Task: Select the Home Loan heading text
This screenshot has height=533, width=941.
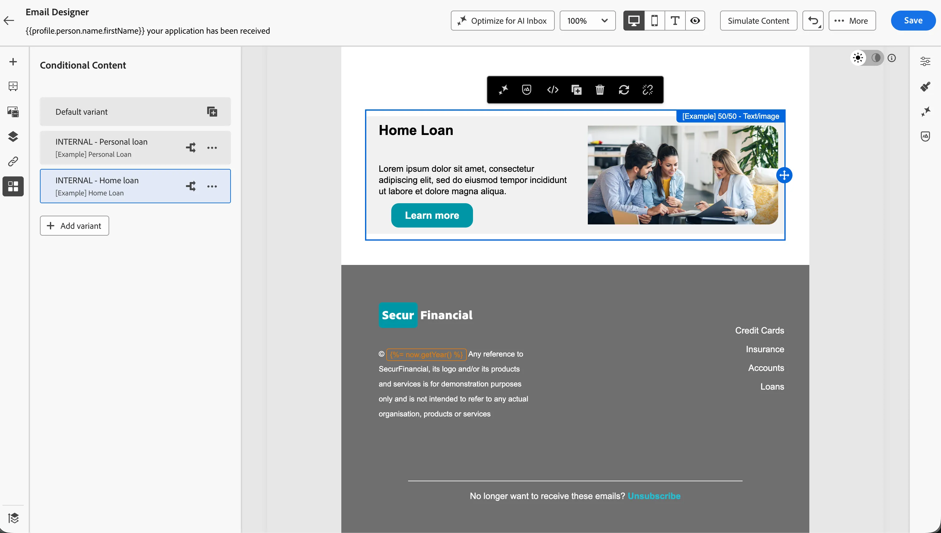Action: [x=416, y=130]
